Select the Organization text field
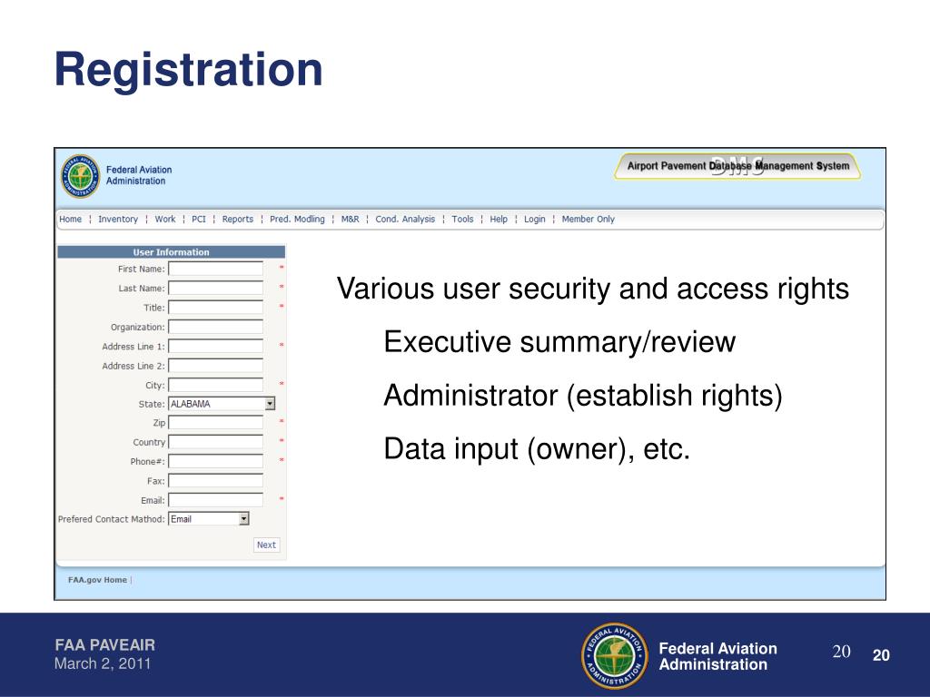Image resolution: width=930 pixels, height=697 pixels. pos(216,327)
